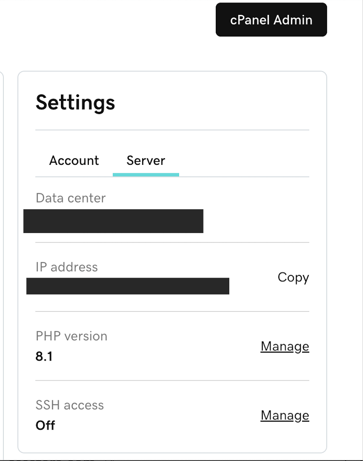The height and width of the screenshot is (461, 363).
Task: Click the SSH access Off status
Action: pyautogui.click(x=44, y=425)
